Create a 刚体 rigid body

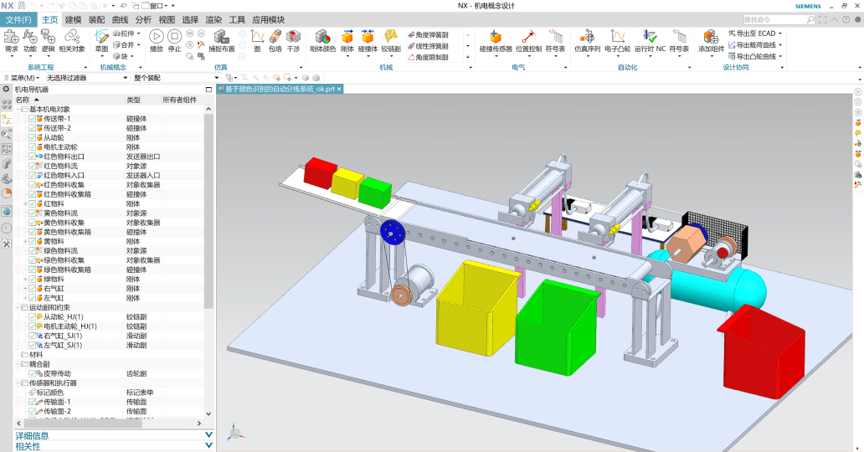coord(347,41)
